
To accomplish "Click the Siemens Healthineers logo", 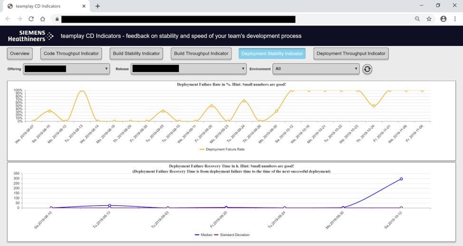I will (x=31, y=36).
